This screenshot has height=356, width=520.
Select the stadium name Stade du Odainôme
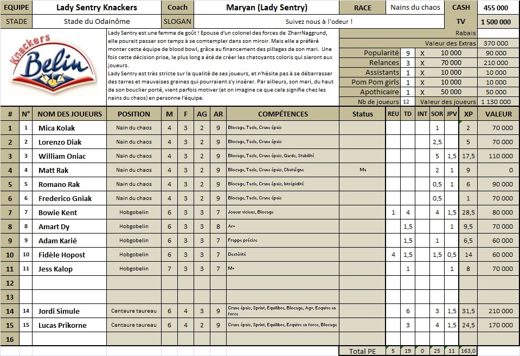click(x=97, y=22)
